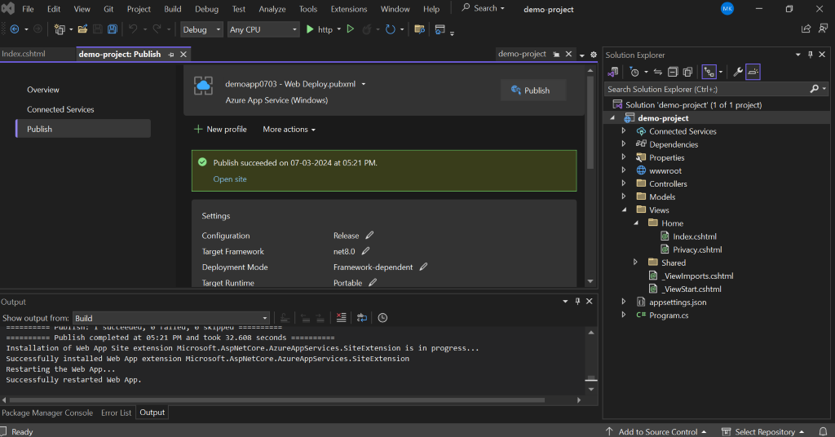Expand the Shared folder node
This screenshot has width=835, height=437.
635,262
